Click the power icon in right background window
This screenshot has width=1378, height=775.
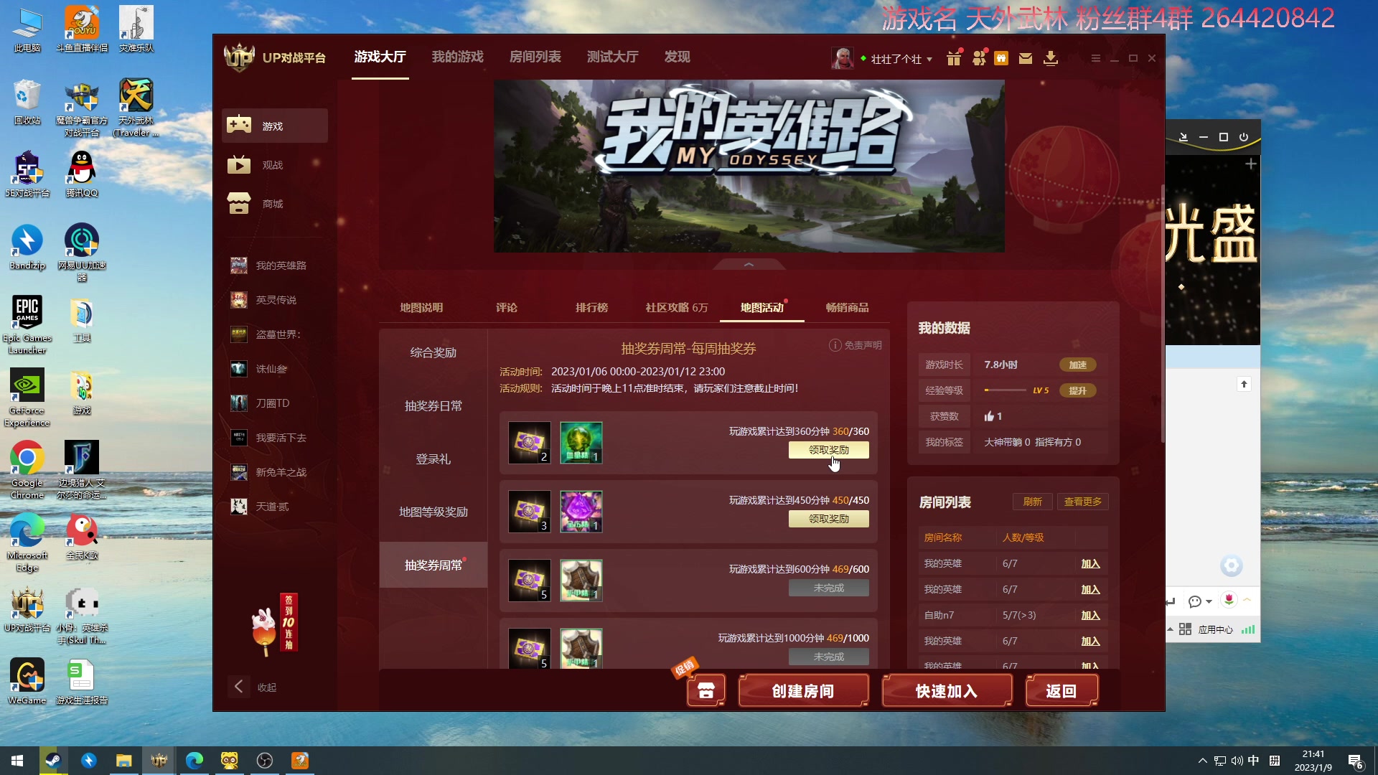pyautogui.click(x=1244, y=137)
